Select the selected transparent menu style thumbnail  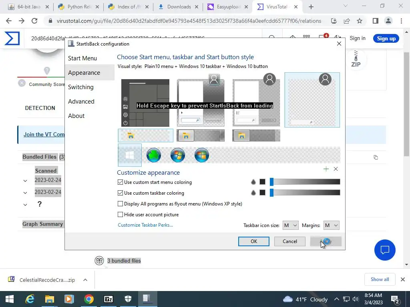(x=312, y=100)
